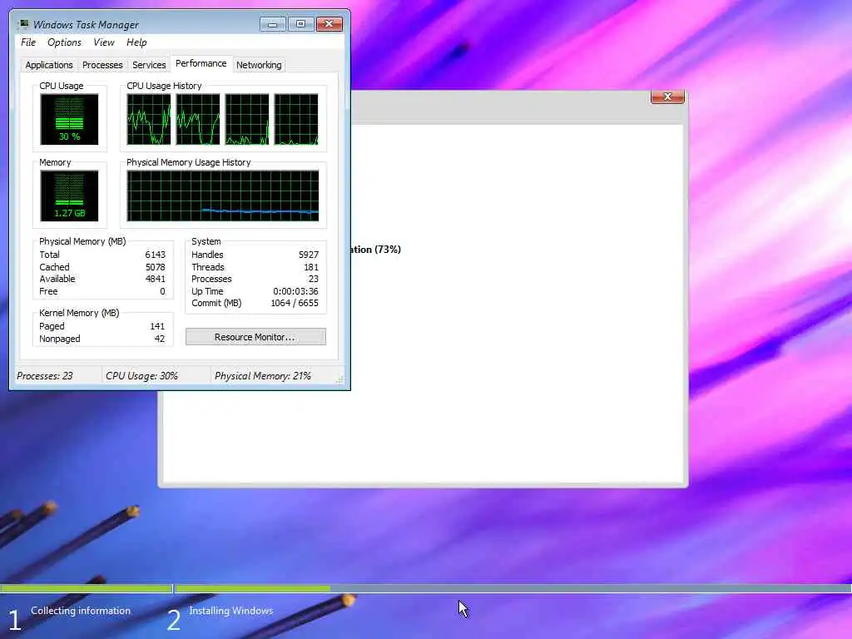This screenshot has width=852, height=639.
Task: Maximize the Windows Task Manager window
Action: pyautogui.click(x=300, y=24)
